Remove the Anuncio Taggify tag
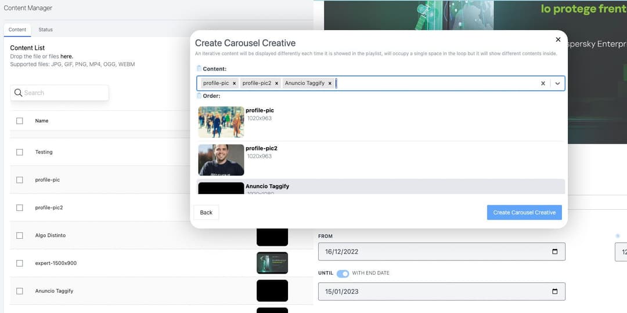Viewport: 627px width, 313px height. click(x=330, y=83)
